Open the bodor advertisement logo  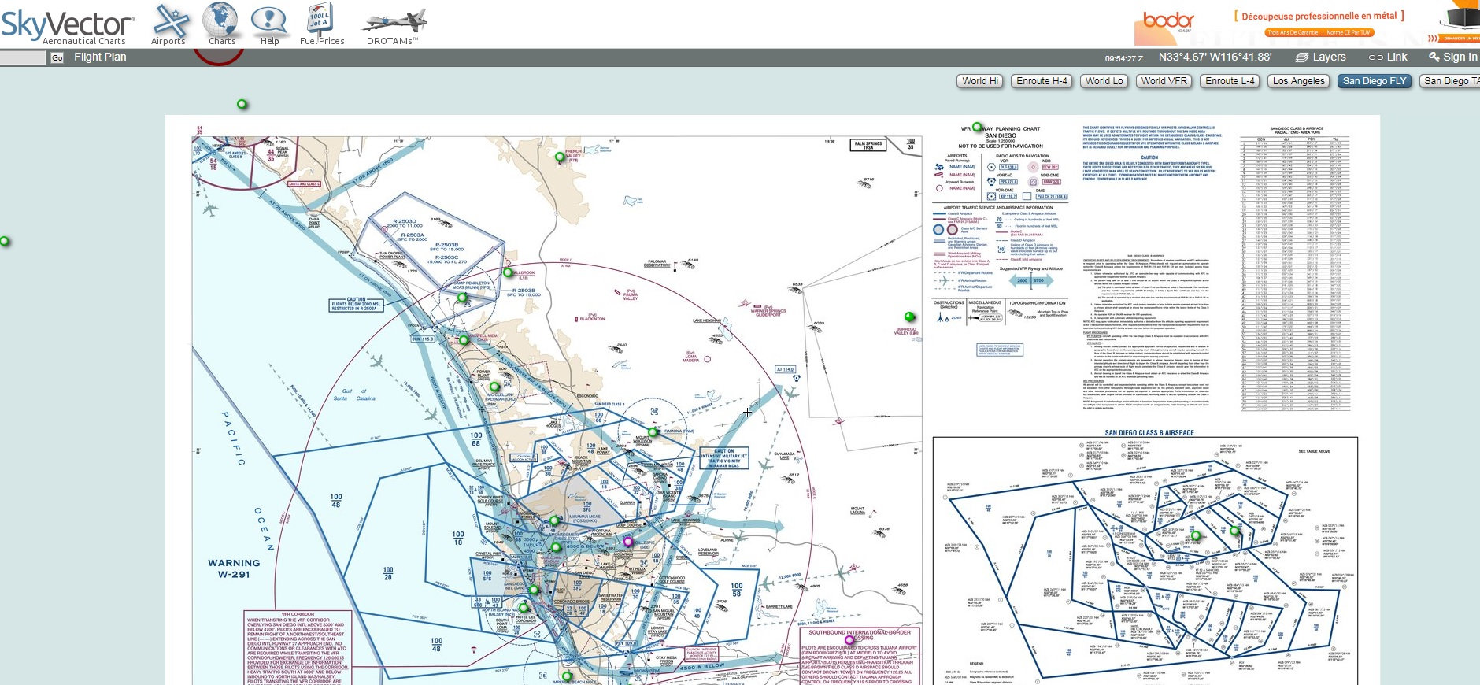coord(1168,22)
